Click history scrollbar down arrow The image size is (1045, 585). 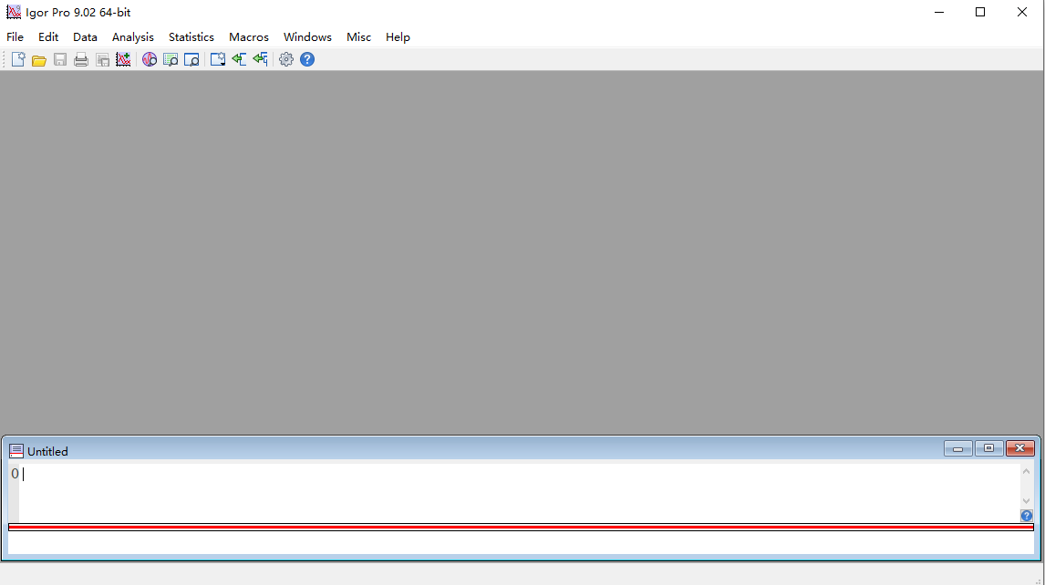tap(1027, 500)
